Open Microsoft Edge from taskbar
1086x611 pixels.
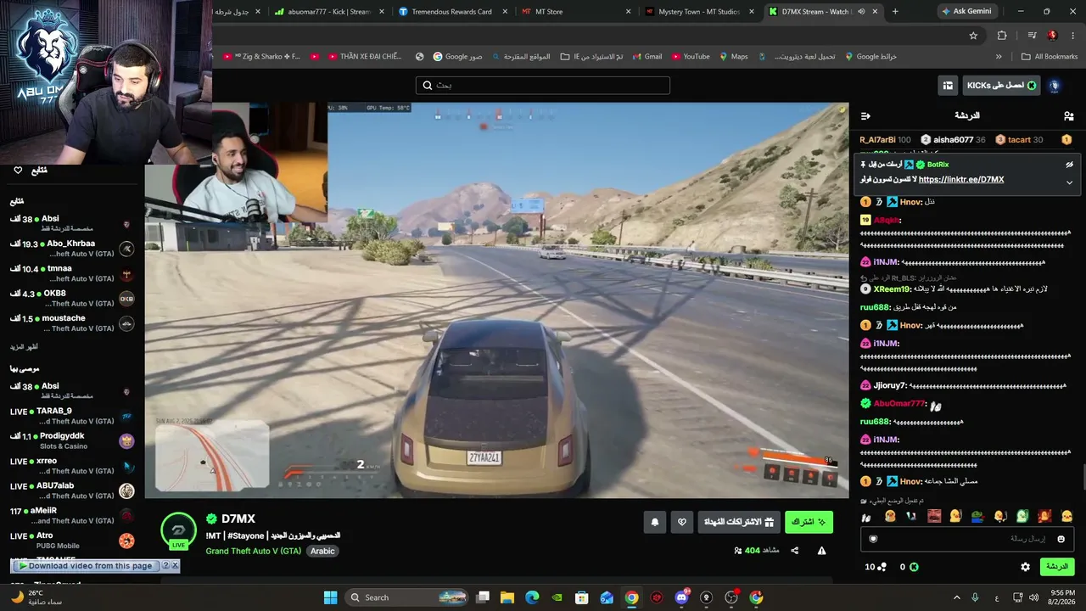click(532, 597)
